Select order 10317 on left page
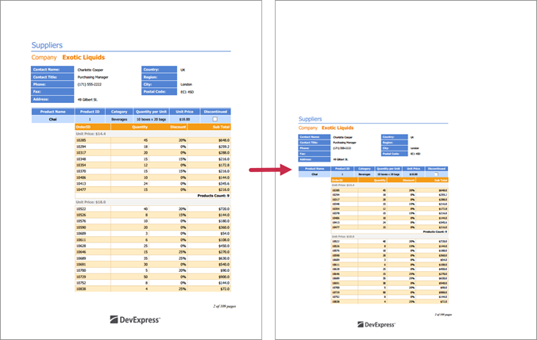The image size is (537, 340). click(x=81, y=153)
